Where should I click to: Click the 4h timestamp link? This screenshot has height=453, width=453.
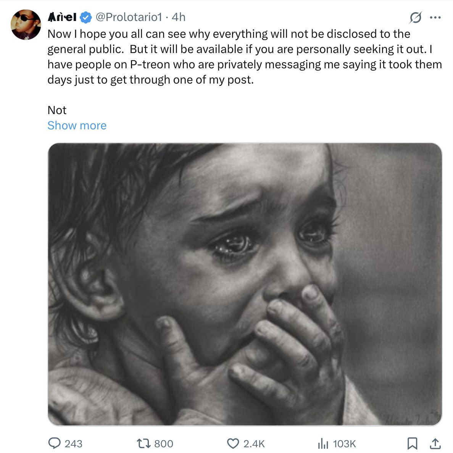click(x=179, y=17)
